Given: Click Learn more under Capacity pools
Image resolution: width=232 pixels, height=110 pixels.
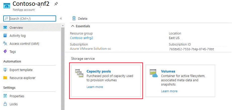Looking at the screenshot, I should [x=95, y=87].
